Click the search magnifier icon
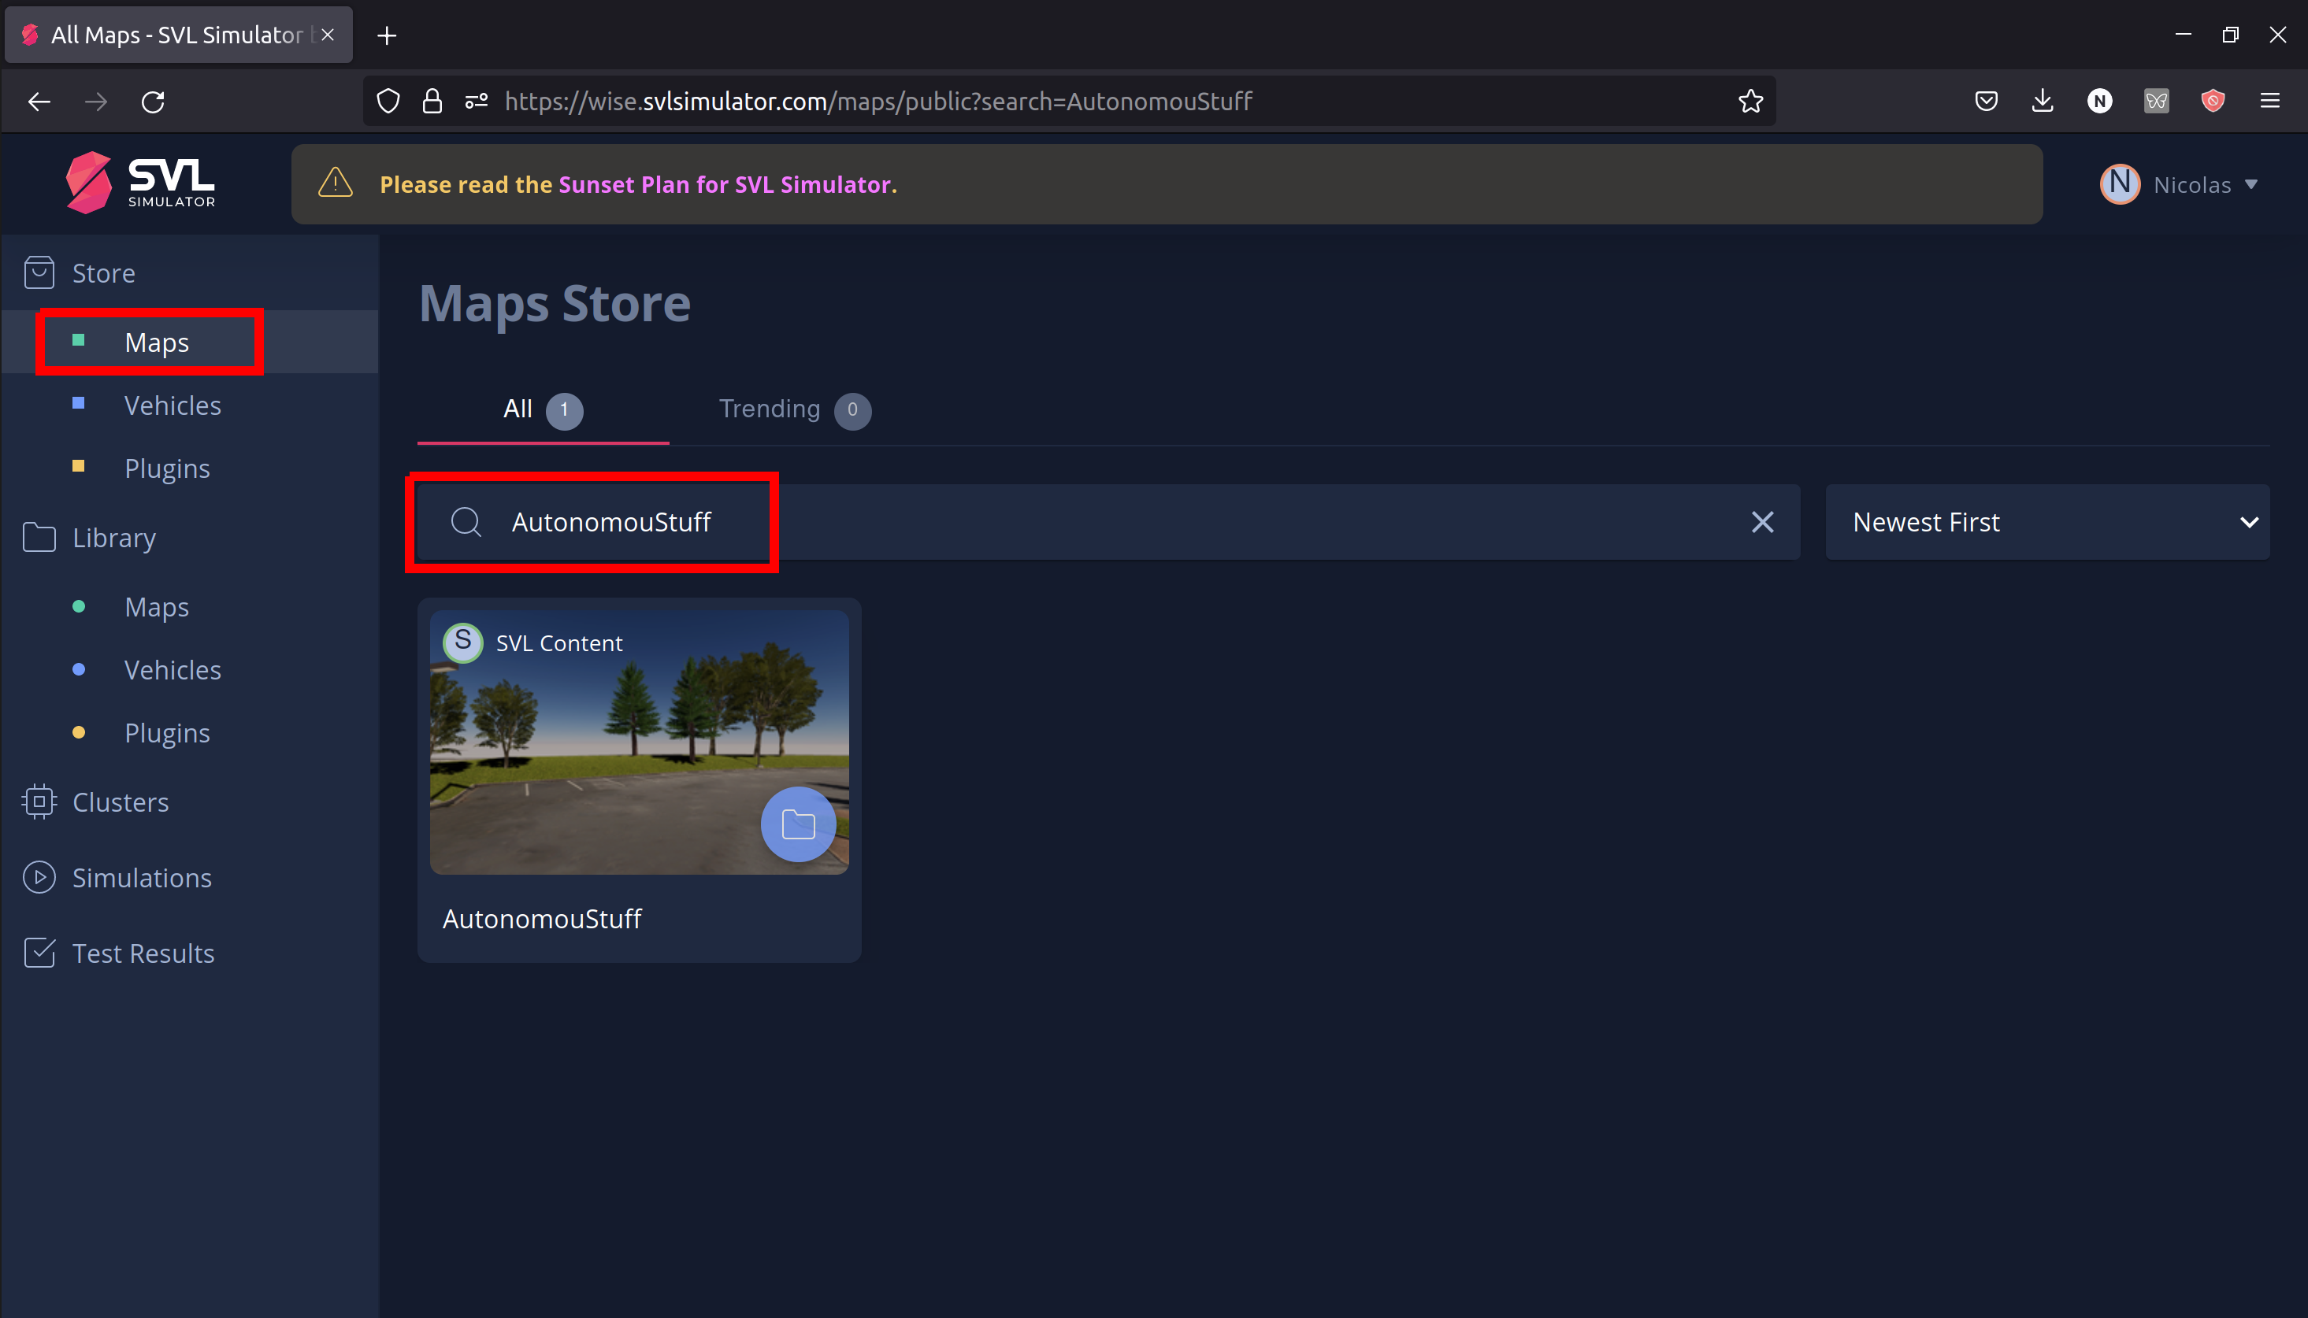This screenshot has width=2308, height=1318. tap(466, 522)
